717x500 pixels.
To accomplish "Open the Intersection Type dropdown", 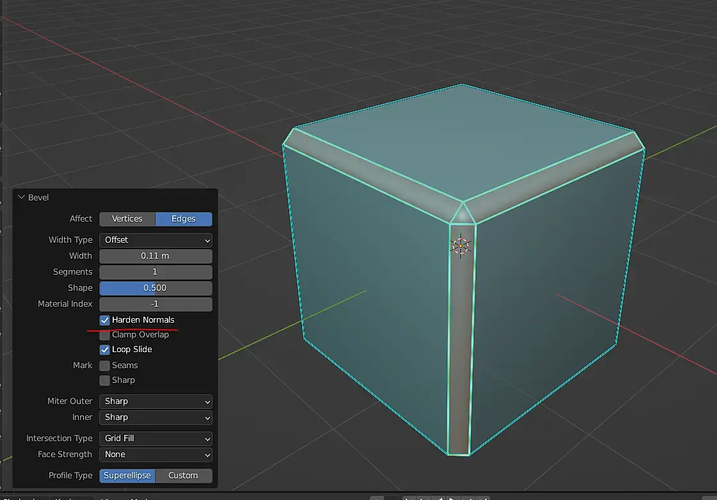I will (156, 439).
